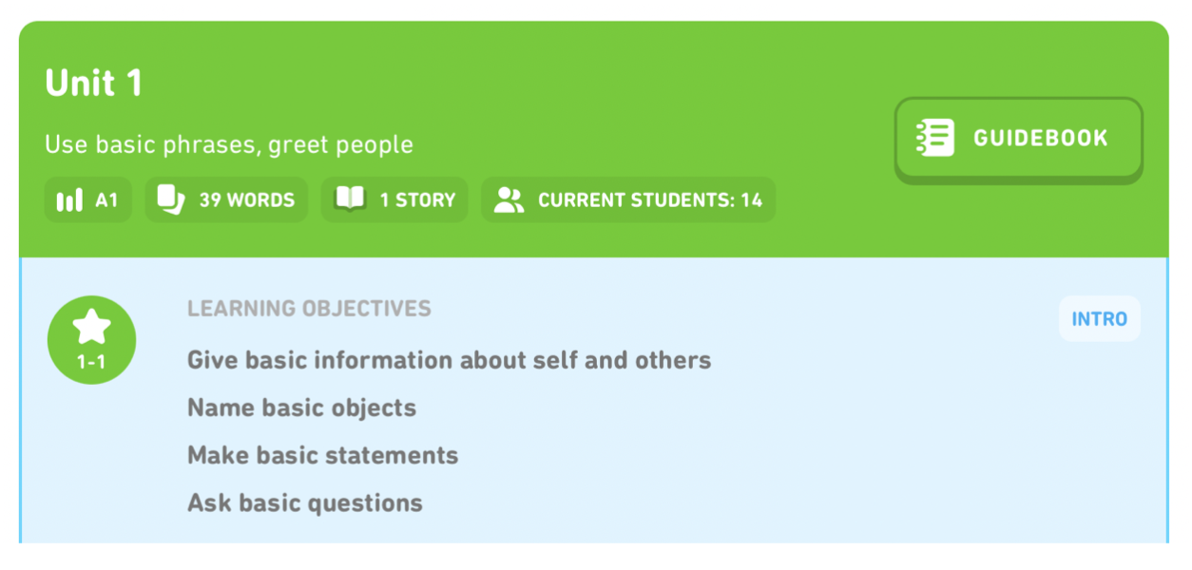Click the 1-1 label under the star

[x=91, y=362]
